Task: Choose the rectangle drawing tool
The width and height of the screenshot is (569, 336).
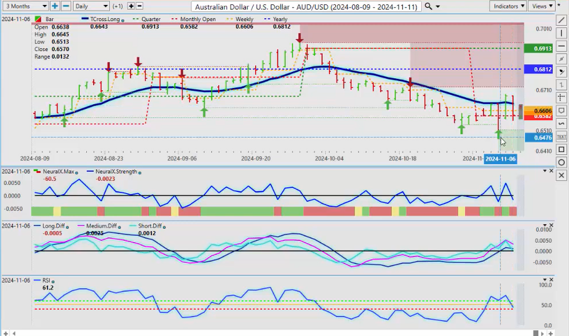Action: tap(561, 150)
